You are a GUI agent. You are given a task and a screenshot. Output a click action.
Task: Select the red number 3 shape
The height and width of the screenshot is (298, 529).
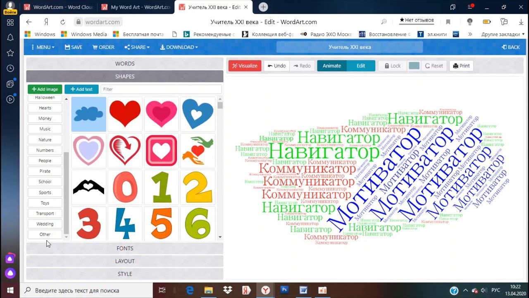pos(88,223)
